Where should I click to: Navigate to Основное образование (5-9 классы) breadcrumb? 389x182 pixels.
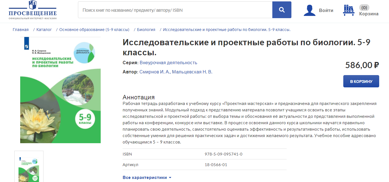click(94, 30)
